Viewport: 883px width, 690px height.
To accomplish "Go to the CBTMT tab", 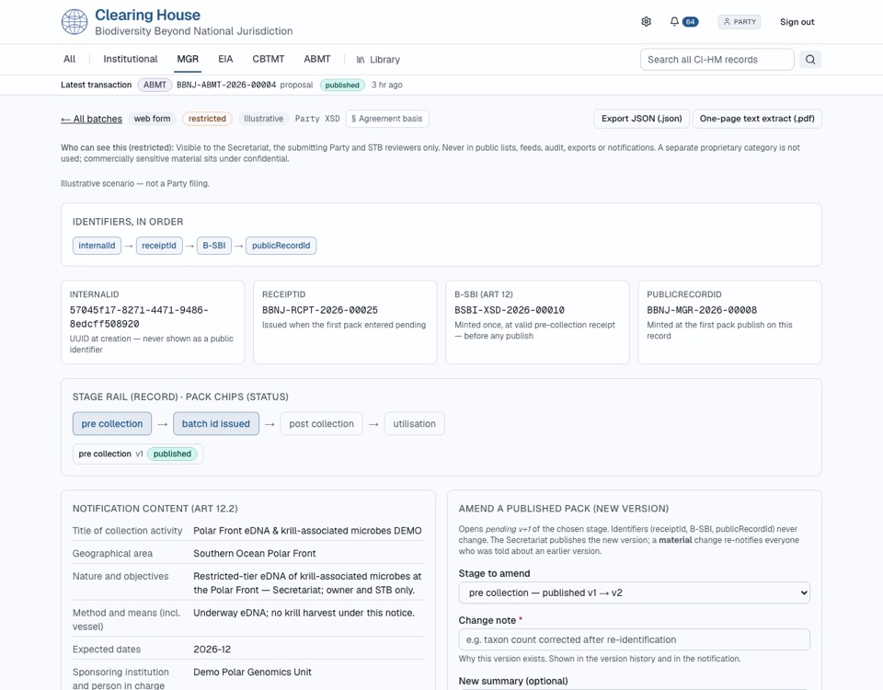I will tap(268, 59).
